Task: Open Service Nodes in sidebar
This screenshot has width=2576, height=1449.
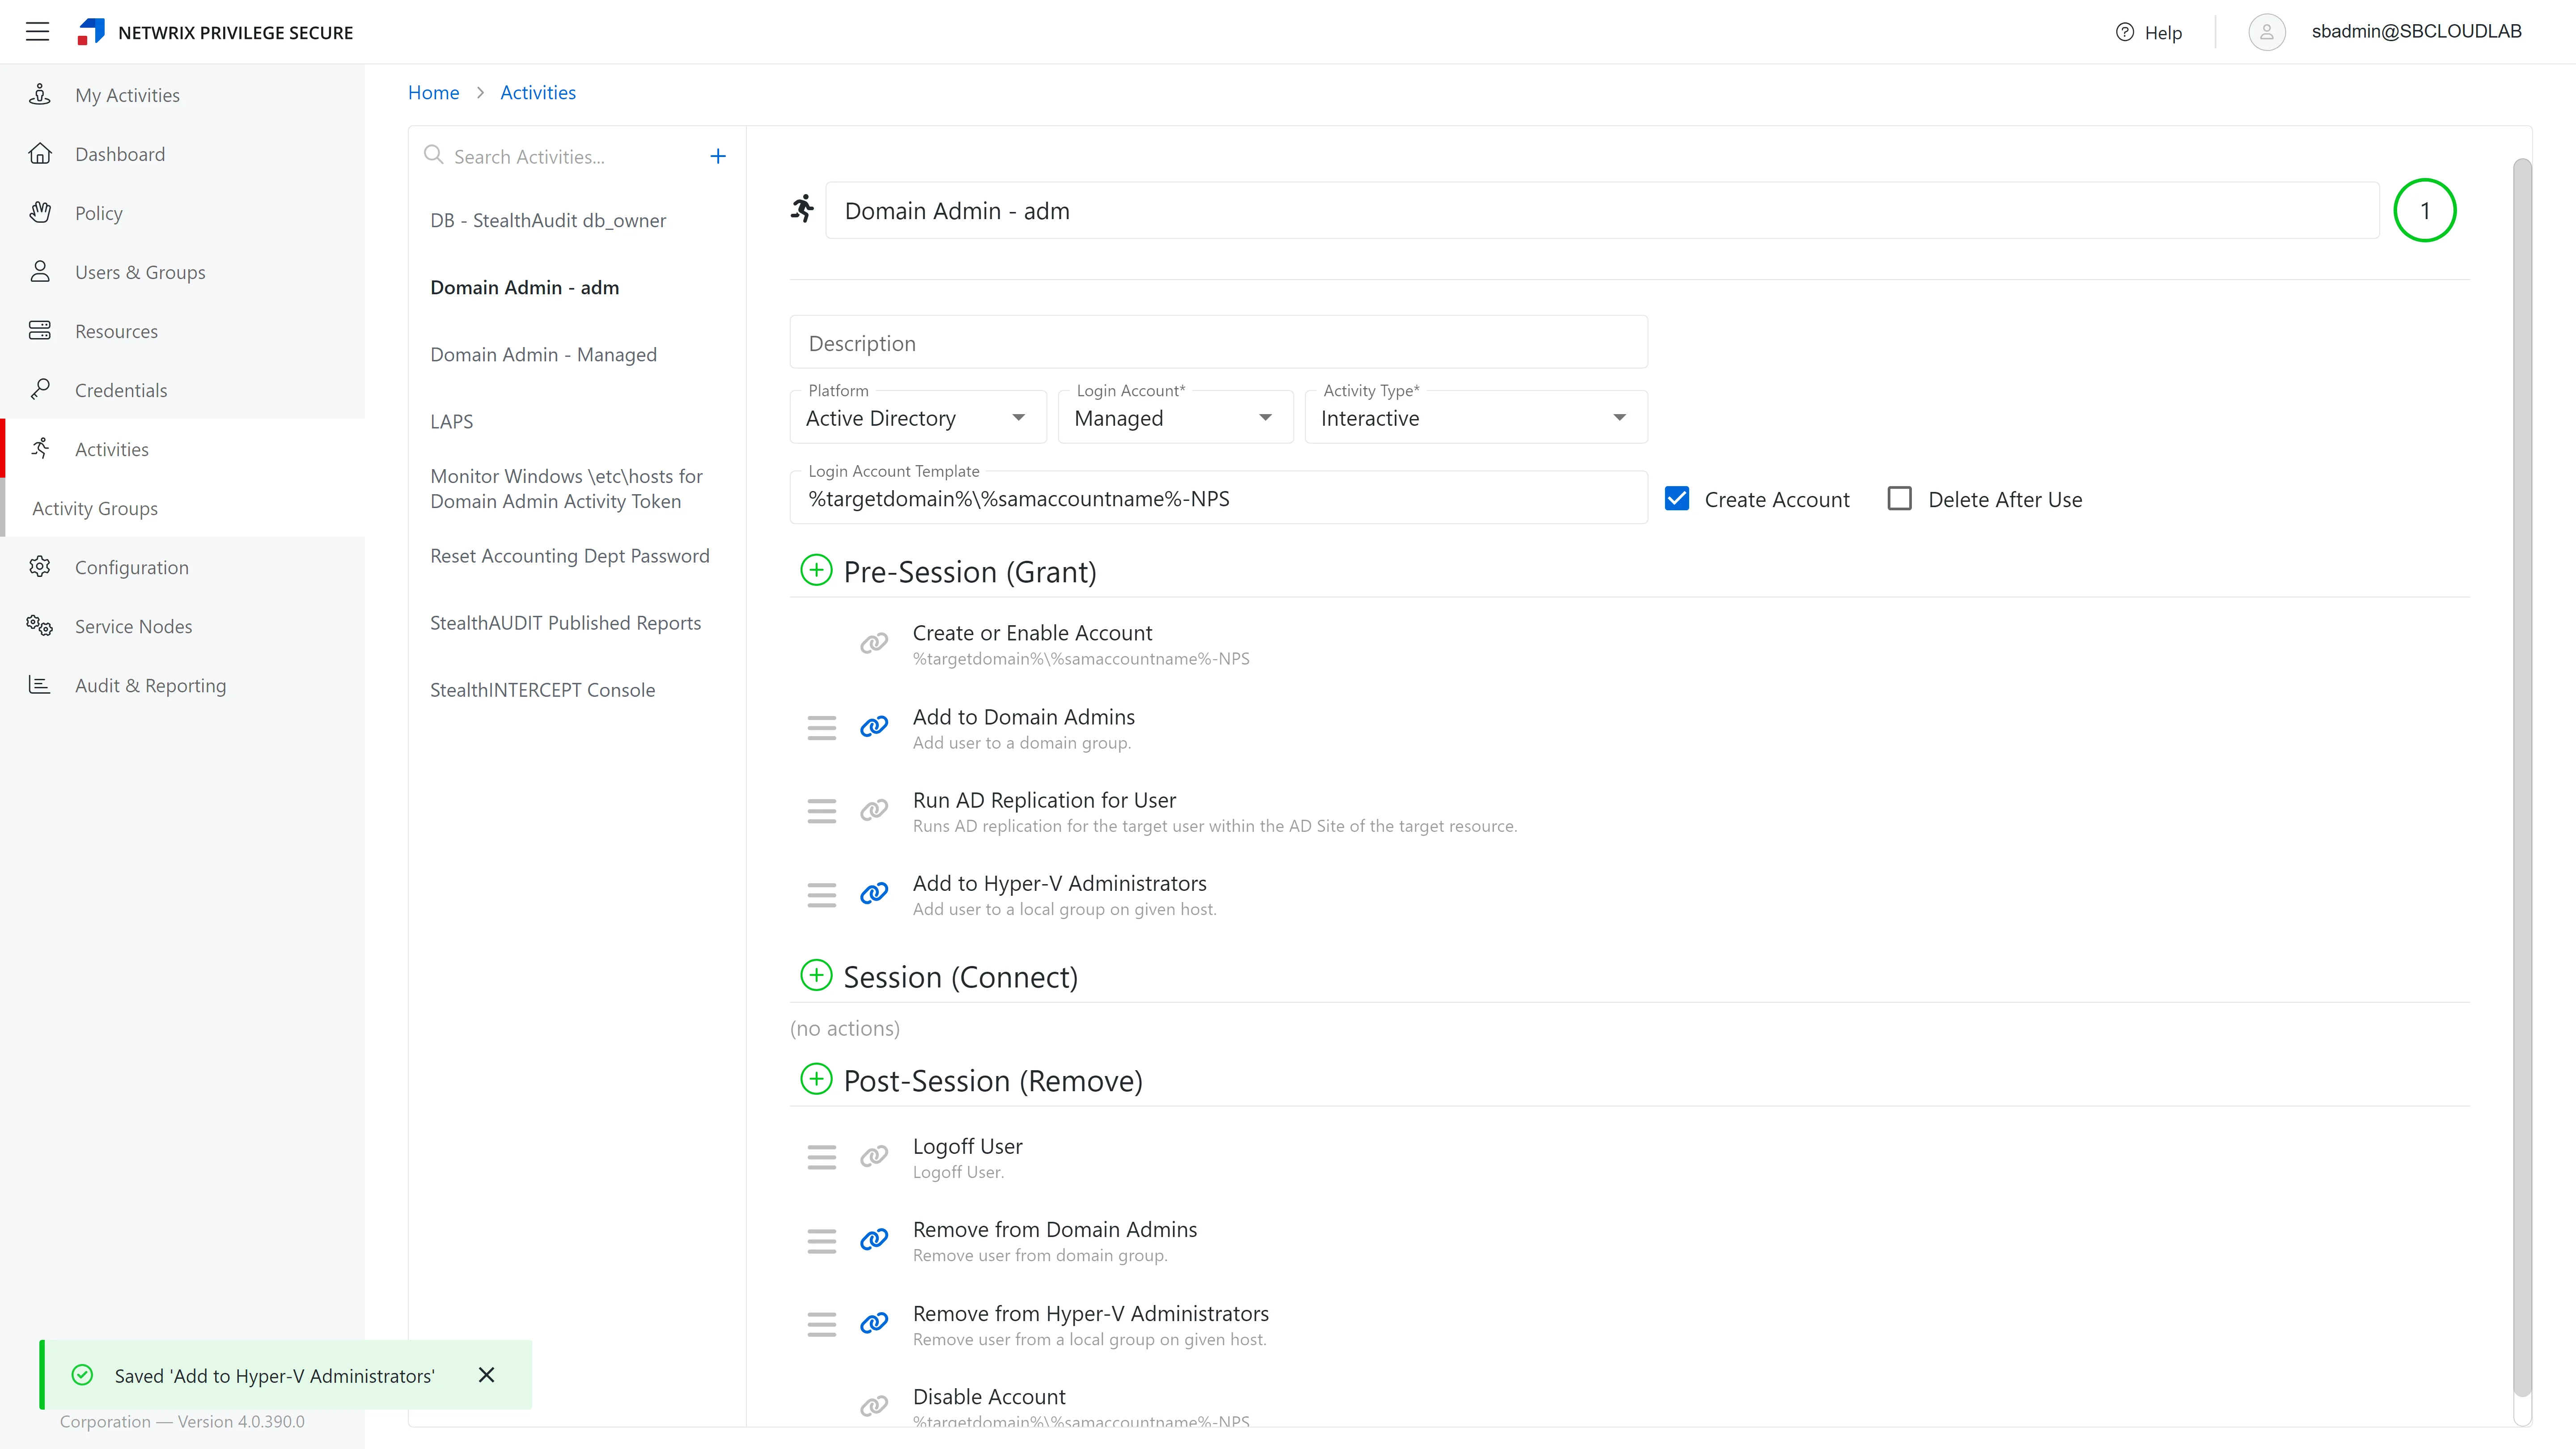Action: (x=182, y=626)
